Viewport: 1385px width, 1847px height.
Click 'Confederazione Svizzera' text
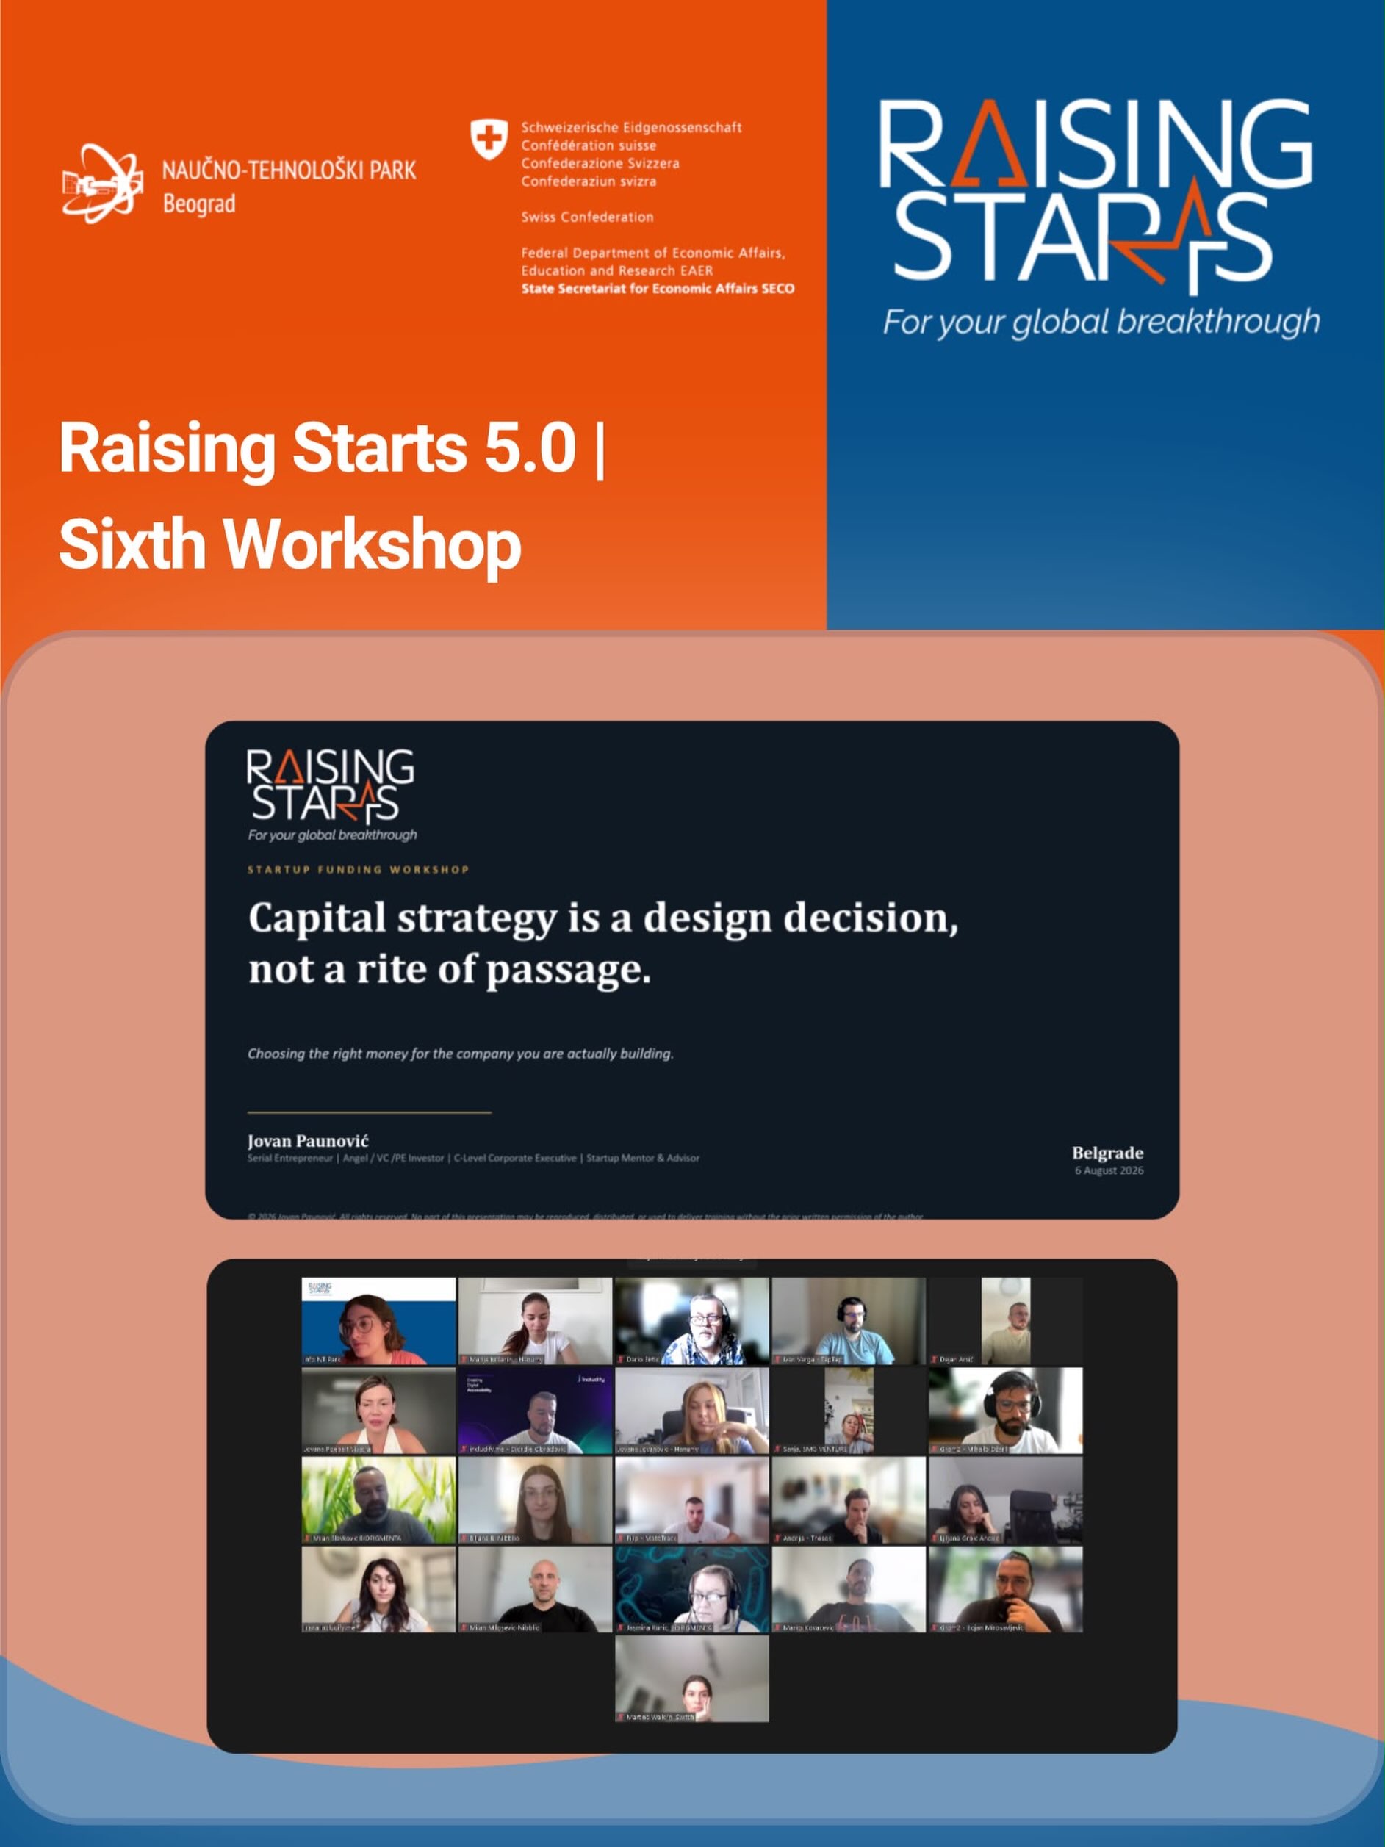[600, 164]
